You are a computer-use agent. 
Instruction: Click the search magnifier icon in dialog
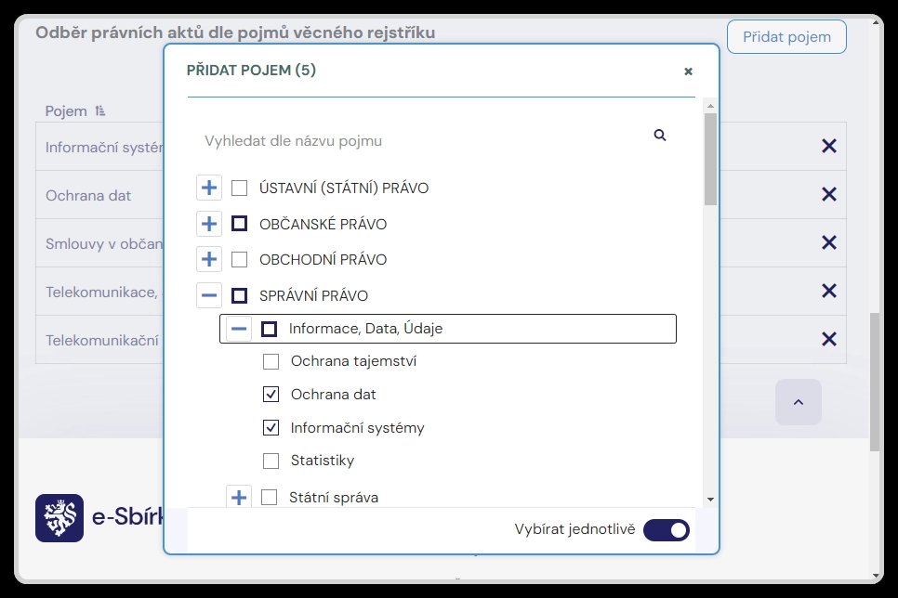coord(660,136)
